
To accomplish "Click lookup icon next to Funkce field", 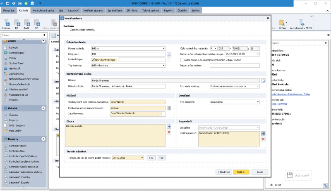I will pos(169,108).
